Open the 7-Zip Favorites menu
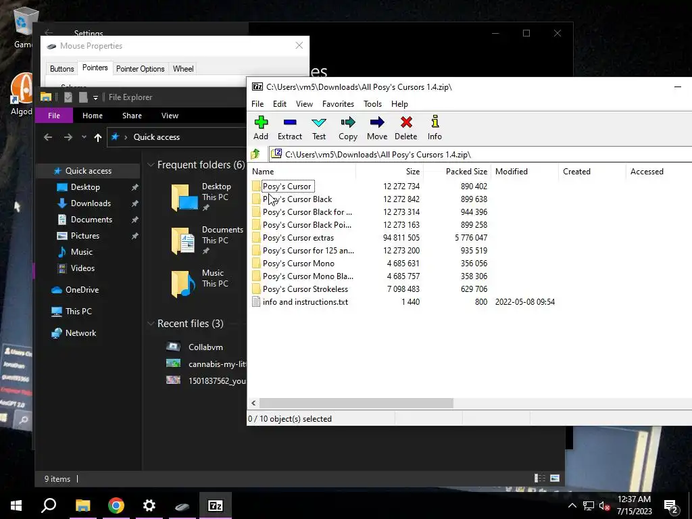692x519 pixels. 338,104
